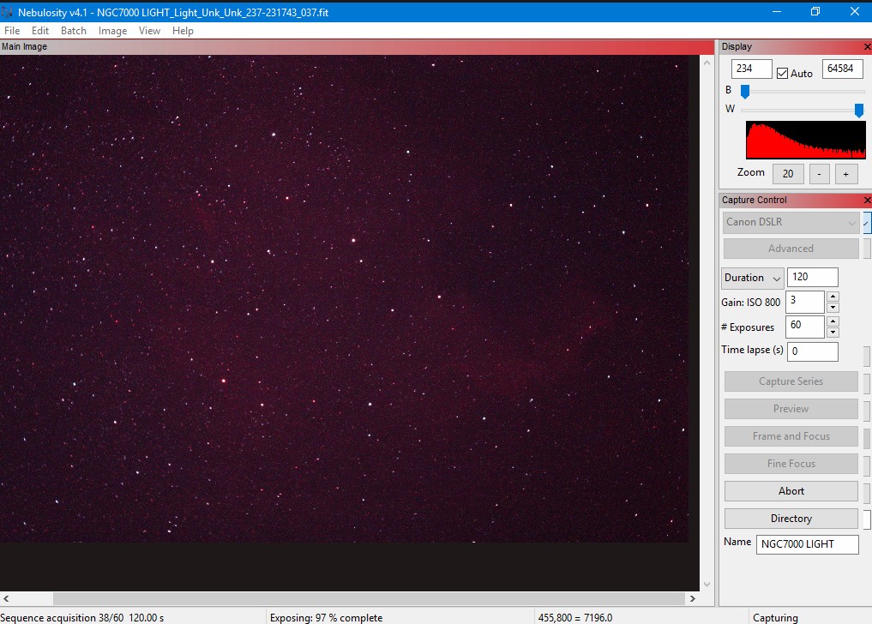This screenshot has height=624, width=872.
Task: Click the Name field NGC7000 LIGHT
Action: [x=807, y=544]
